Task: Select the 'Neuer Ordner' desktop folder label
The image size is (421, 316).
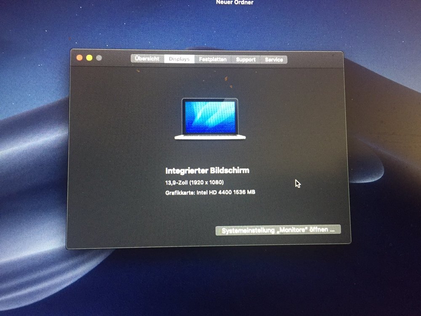Action: [234, 2]
